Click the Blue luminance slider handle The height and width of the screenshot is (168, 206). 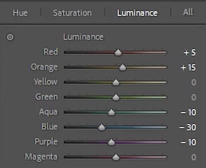(x=102, y=127)
